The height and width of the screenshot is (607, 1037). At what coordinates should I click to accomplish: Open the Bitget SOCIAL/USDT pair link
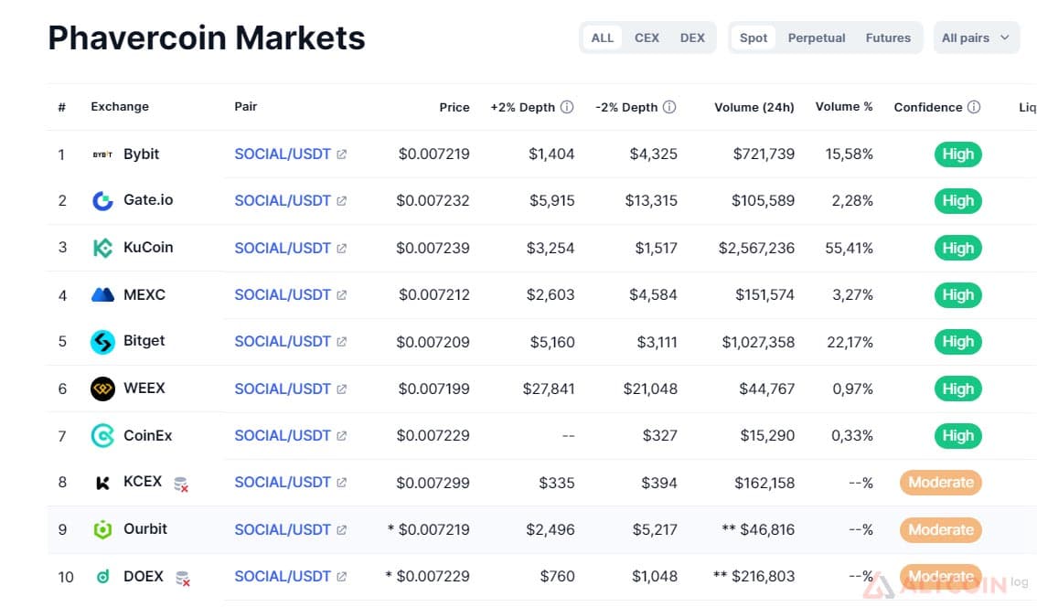(x=283, y=342)
